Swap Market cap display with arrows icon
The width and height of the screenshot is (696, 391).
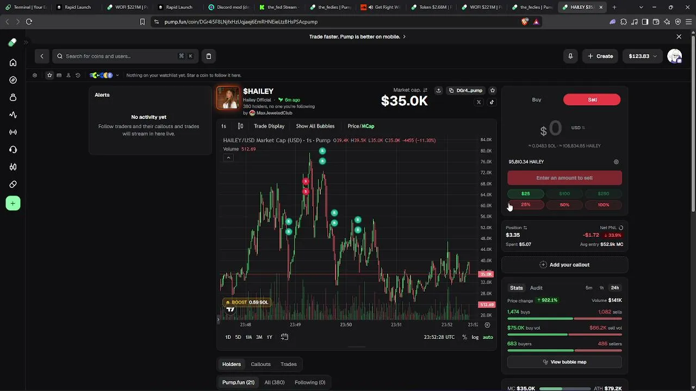coord(425,90)
